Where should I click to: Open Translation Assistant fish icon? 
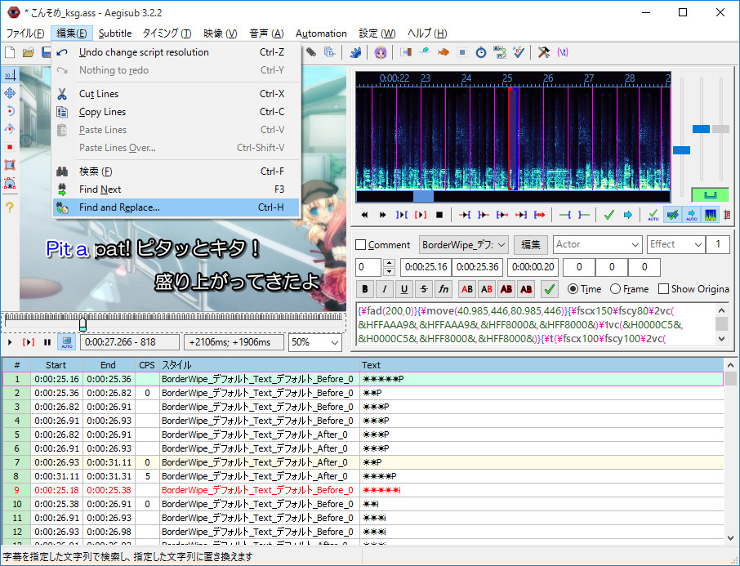(x=444, y=52)
